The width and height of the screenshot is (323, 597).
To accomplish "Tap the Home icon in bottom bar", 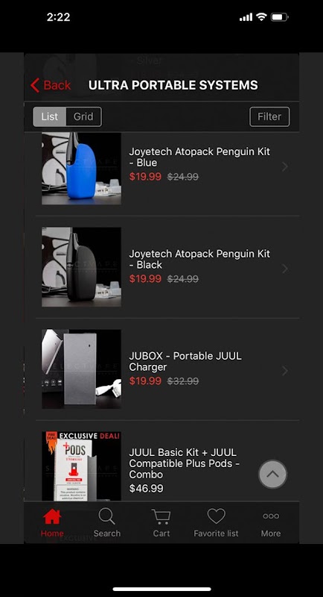I will tap(52, 516).
